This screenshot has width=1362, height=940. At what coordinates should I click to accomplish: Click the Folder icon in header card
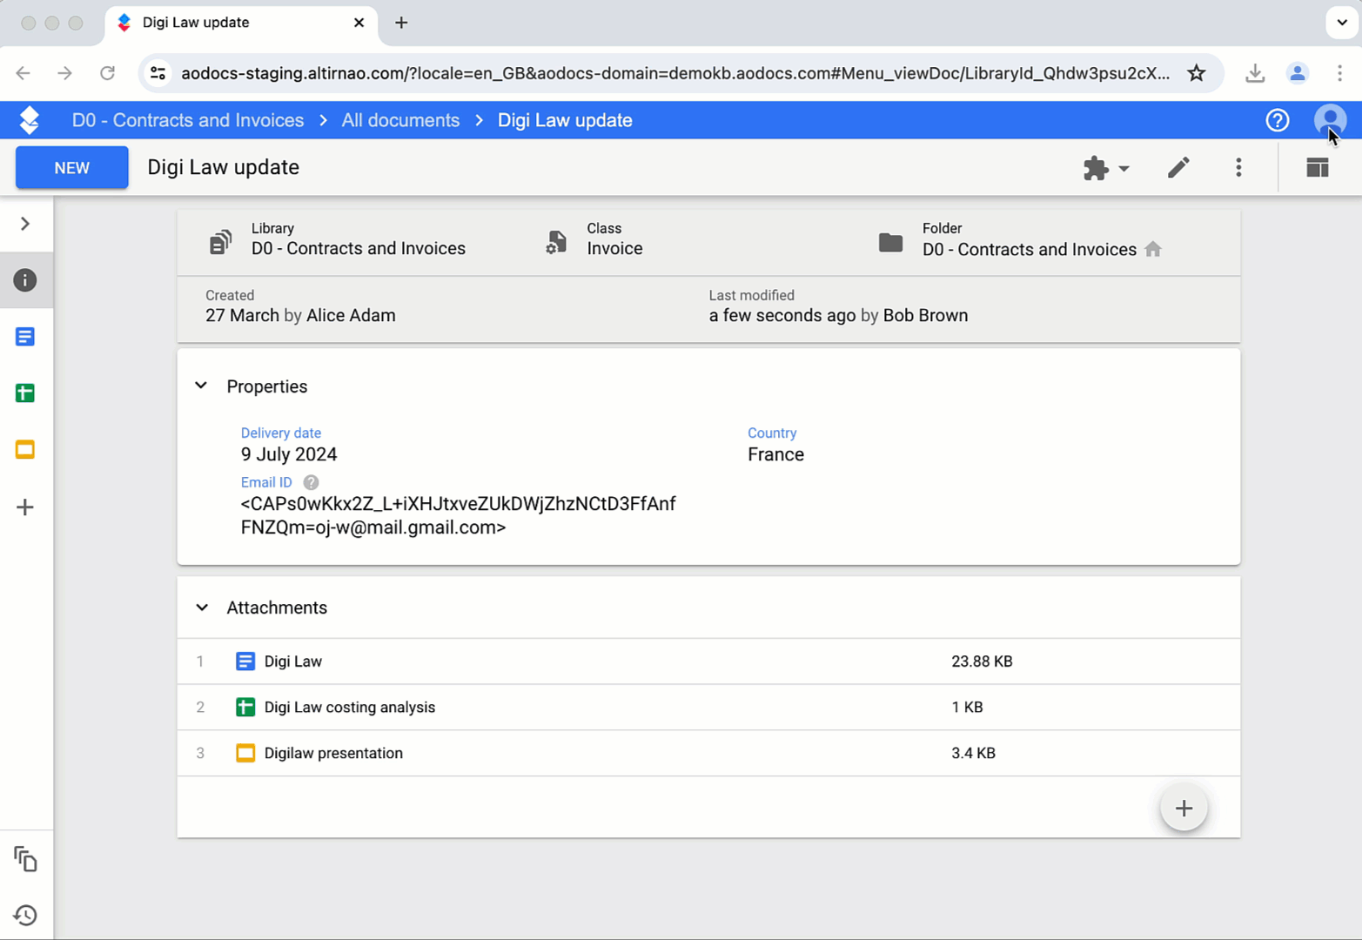pyautogui.click(x=890, y=242)
